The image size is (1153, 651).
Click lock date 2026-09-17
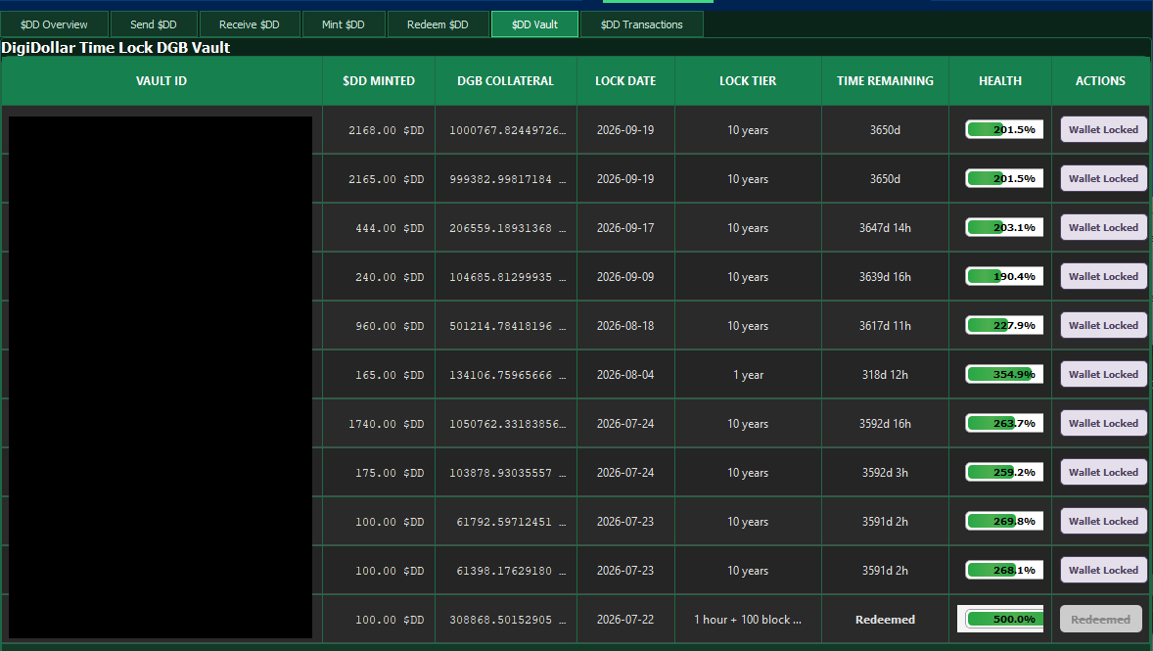click(625, 228)
